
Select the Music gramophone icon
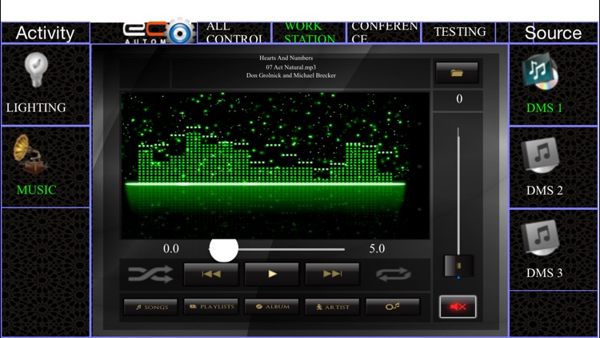(30, 155)
